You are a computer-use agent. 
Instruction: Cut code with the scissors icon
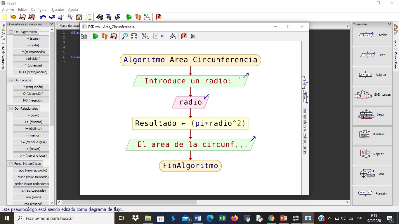pos(60,17)
